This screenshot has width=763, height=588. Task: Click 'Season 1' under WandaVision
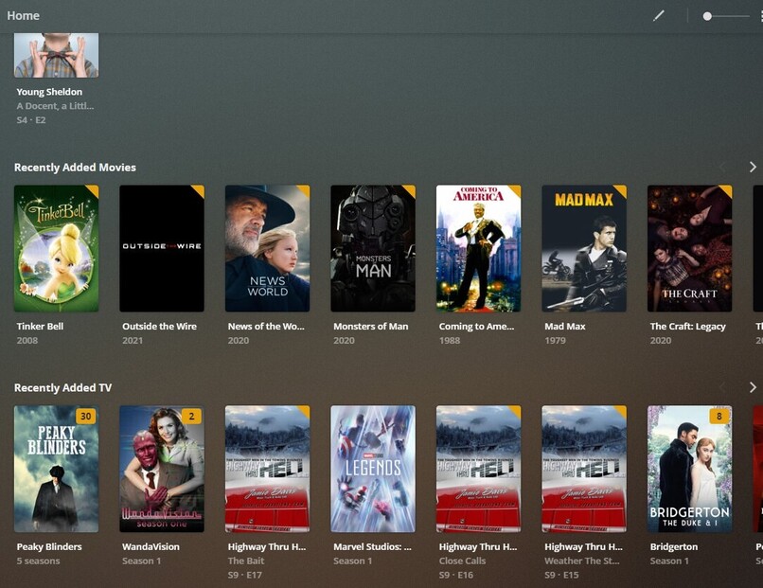tap(142, 561)
